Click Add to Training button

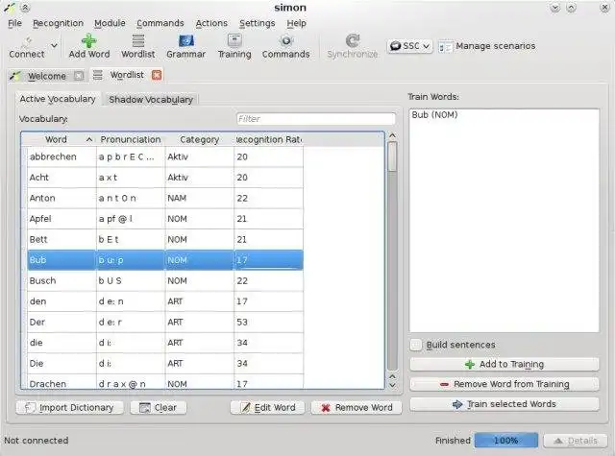[x=504, y=364]
